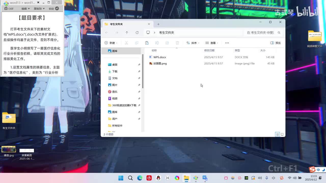Open taskbar Search
Viewport: 326px width, 183px height.
[130, 178]
